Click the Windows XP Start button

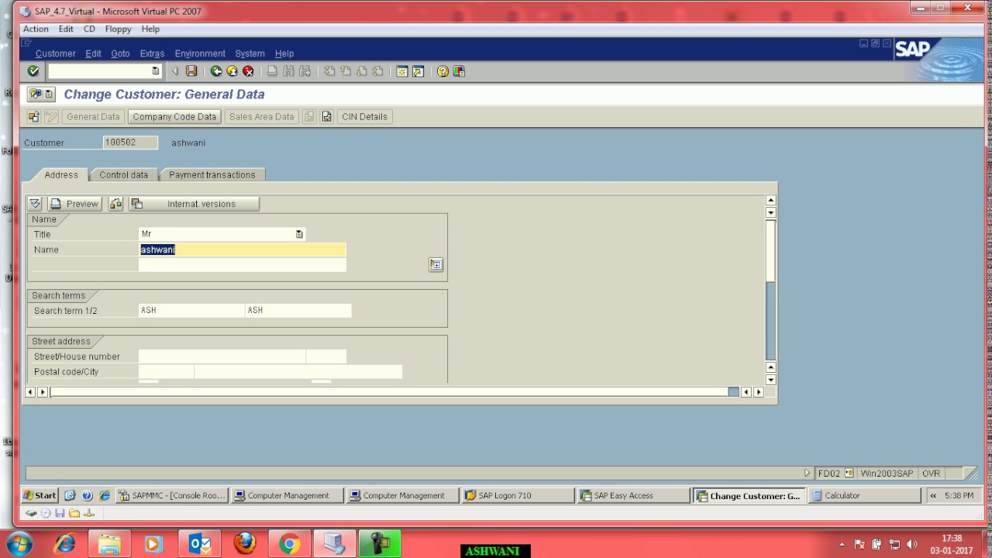(40, 496)
